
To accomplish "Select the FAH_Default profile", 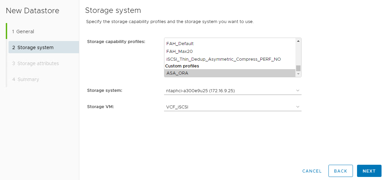I will (x=180, y=43).
